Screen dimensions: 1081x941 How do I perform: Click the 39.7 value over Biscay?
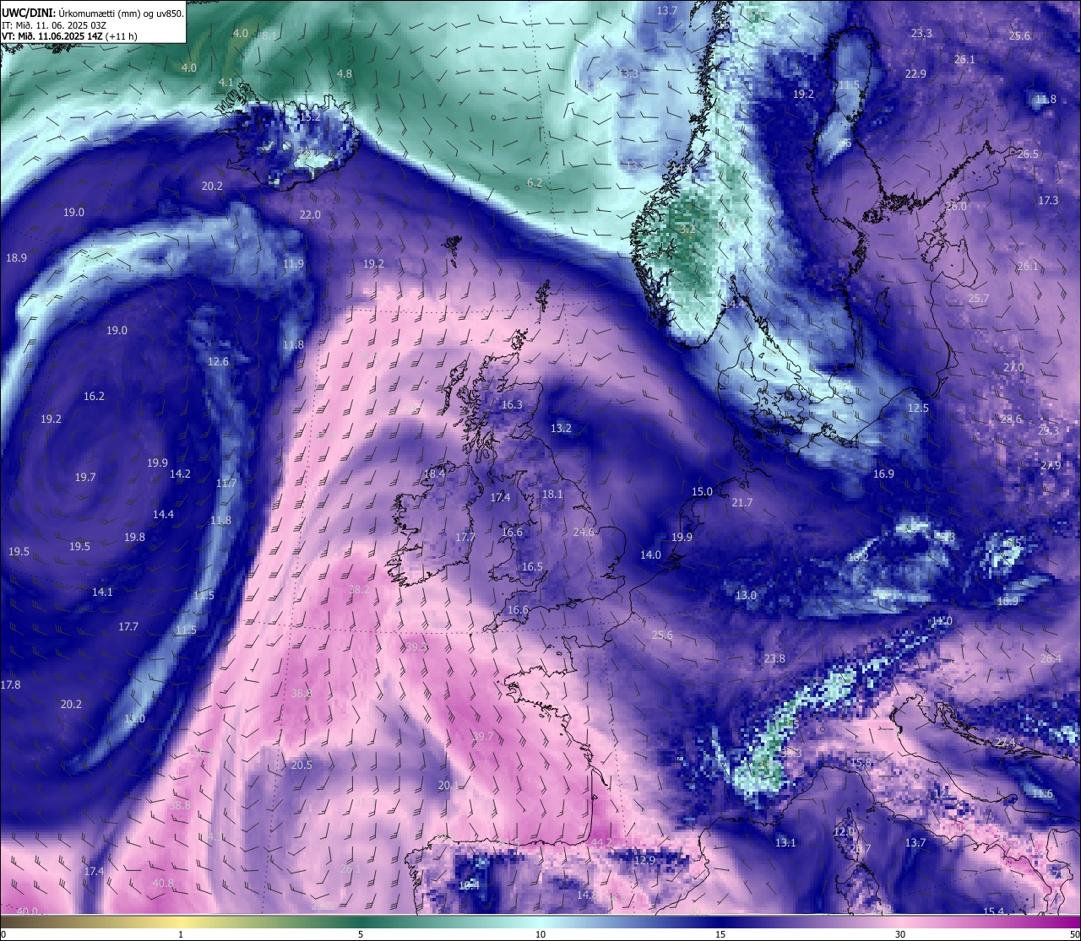coord(482,737)
